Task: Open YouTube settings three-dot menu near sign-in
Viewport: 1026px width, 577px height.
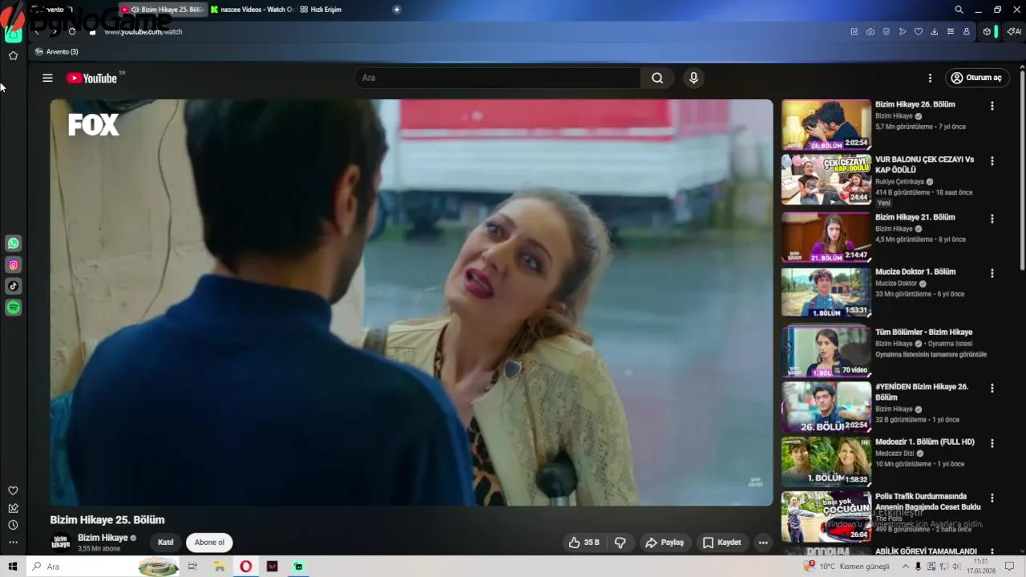Action: click(930, 78)
